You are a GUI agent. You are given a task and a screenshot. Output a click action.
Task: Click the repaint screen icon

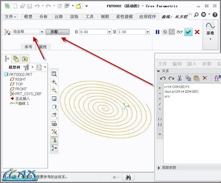click(x=54, y=98)
